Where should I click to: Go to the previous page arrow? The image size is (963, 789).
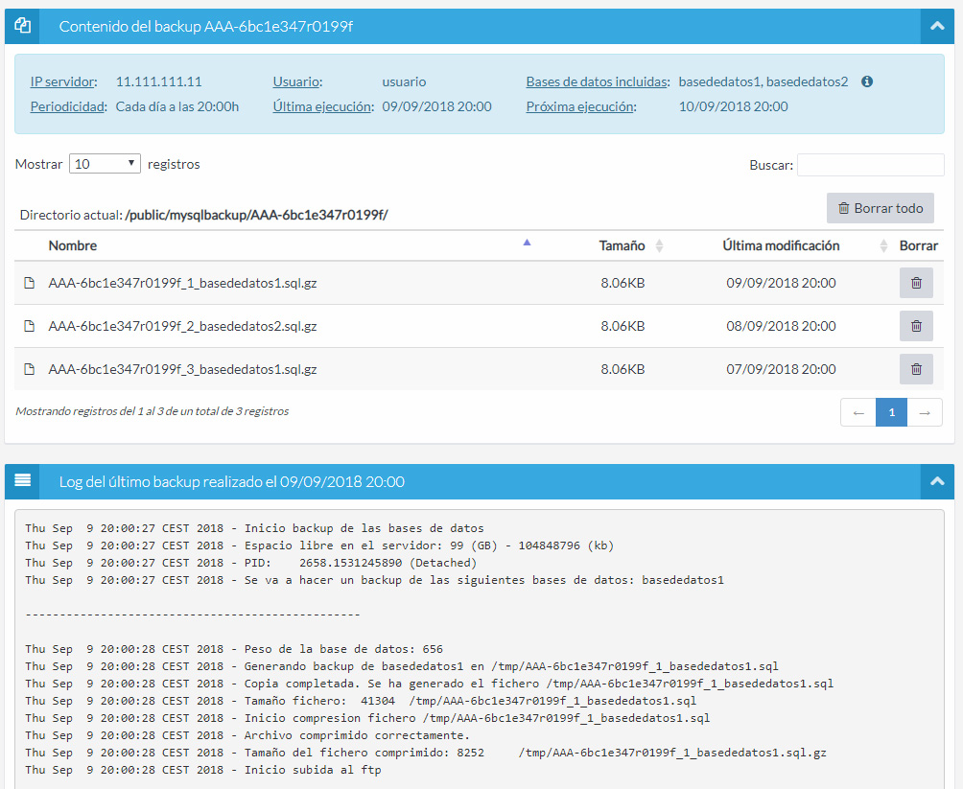point(858,412)
